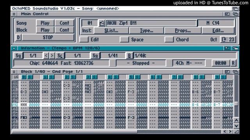
Task: Click the block editor vertical scrollbar
Action: click(236, 96)
